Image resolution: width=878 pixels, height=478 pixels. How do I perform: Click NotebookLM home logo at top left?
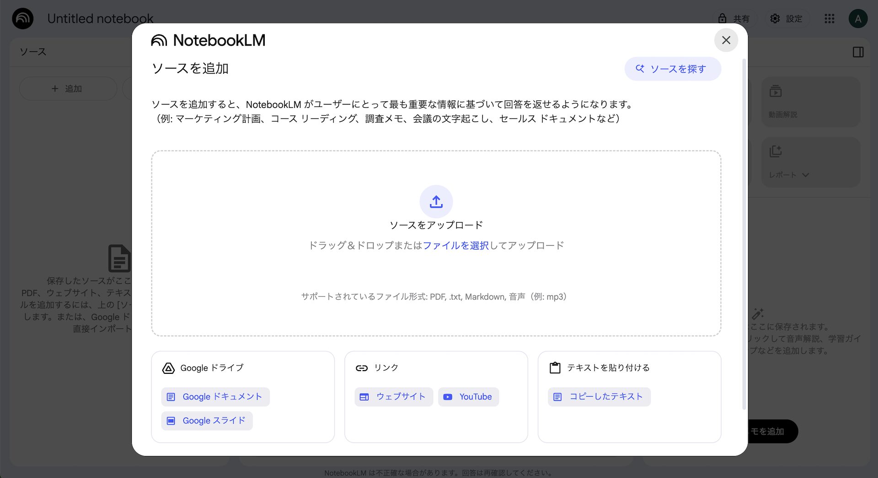23,19
